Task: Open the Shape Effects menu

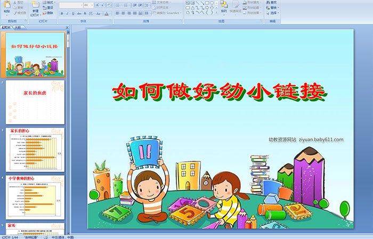Action: (x=252, y=13)
